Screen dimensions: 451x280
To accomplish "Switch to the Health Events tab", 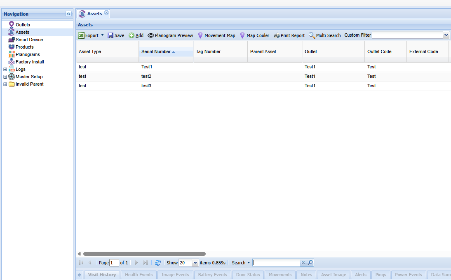I will click(x=139, y=275).
